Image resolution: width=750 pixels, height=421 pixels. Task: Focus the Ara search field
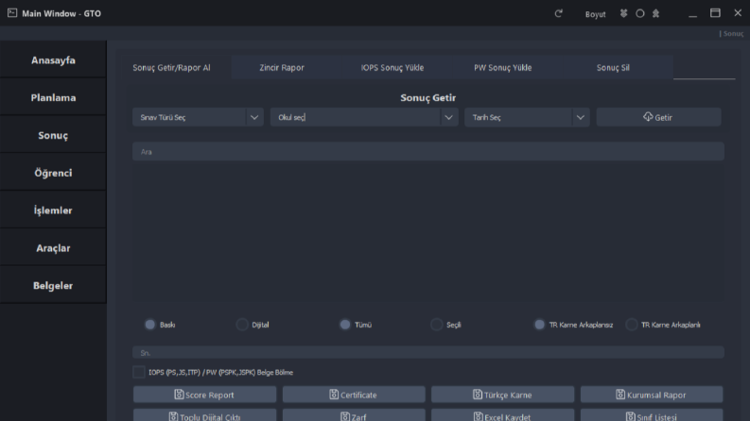[428, 151]
